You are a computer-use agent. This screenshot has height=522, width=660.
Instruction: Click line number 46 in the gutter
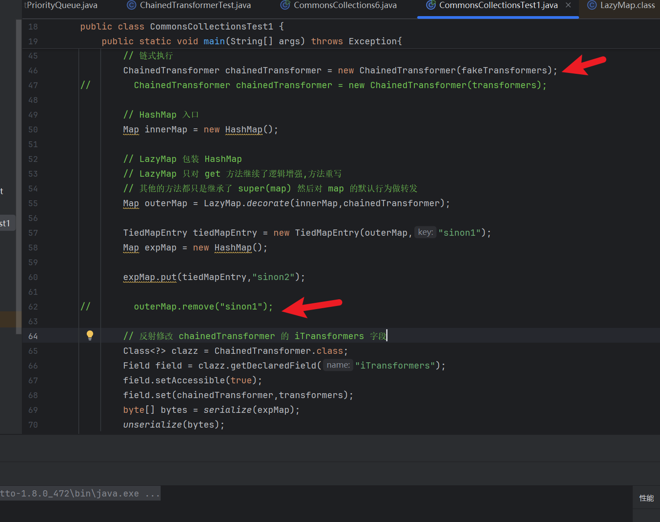point(33,71)
